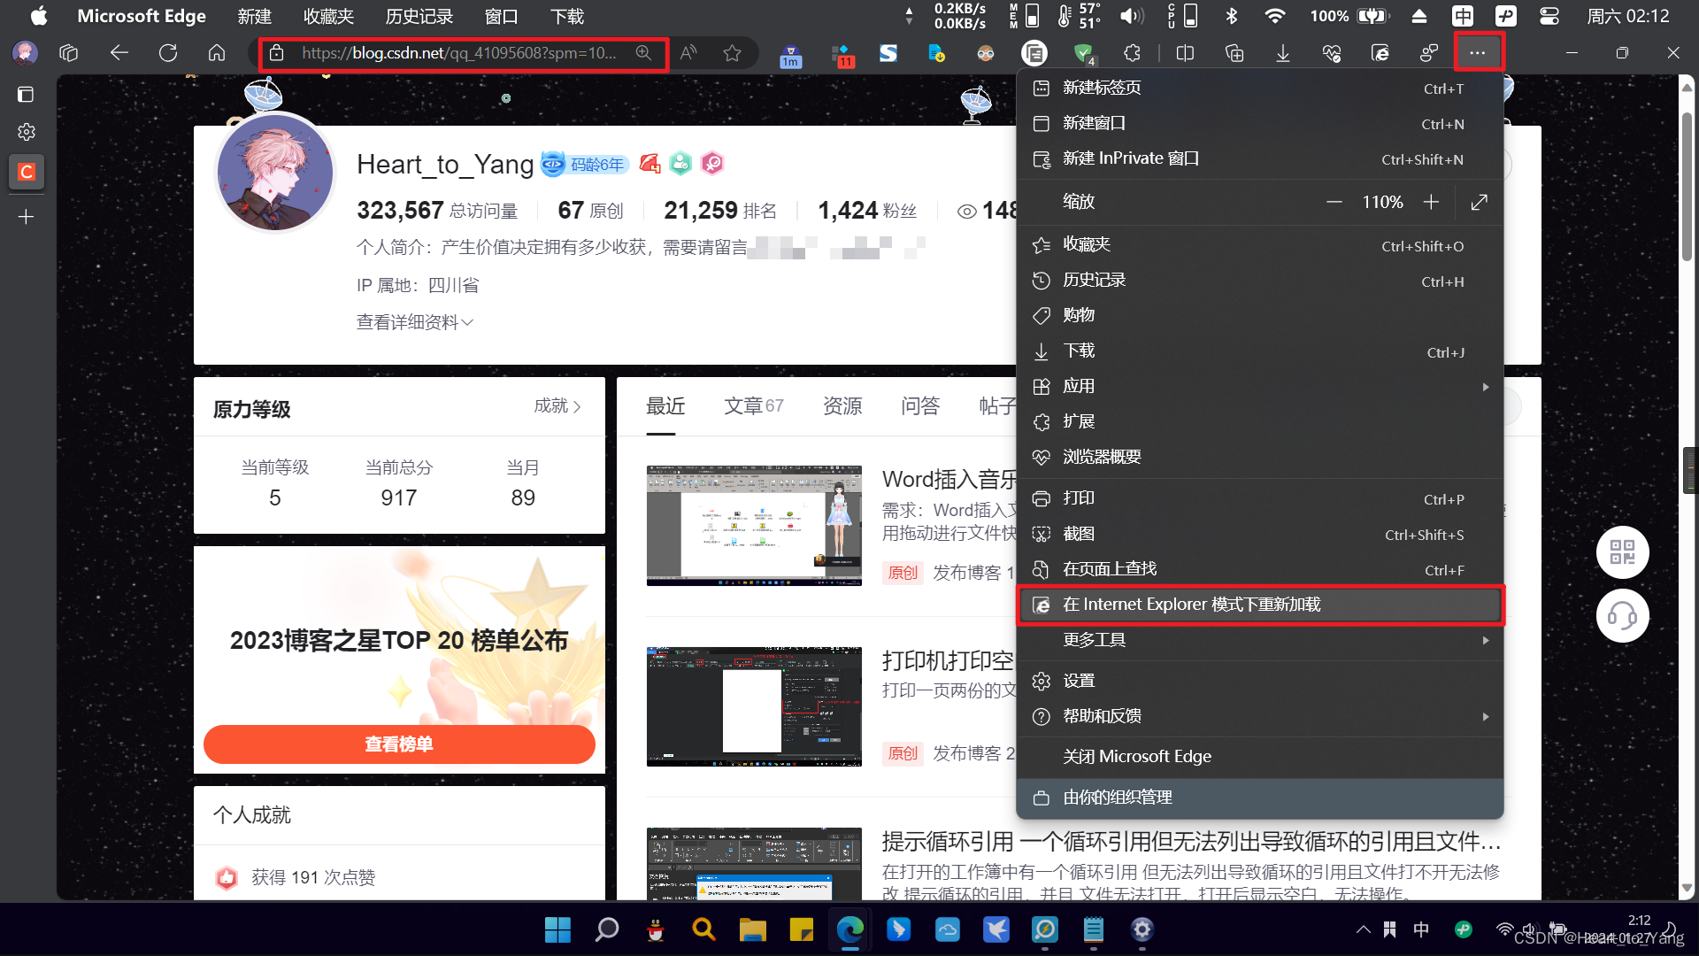Image resolution: width=1699 pixels, height=956 pixels.
Task: Open 收藏夹 from menu
Action: click(x=1260, y=245)
